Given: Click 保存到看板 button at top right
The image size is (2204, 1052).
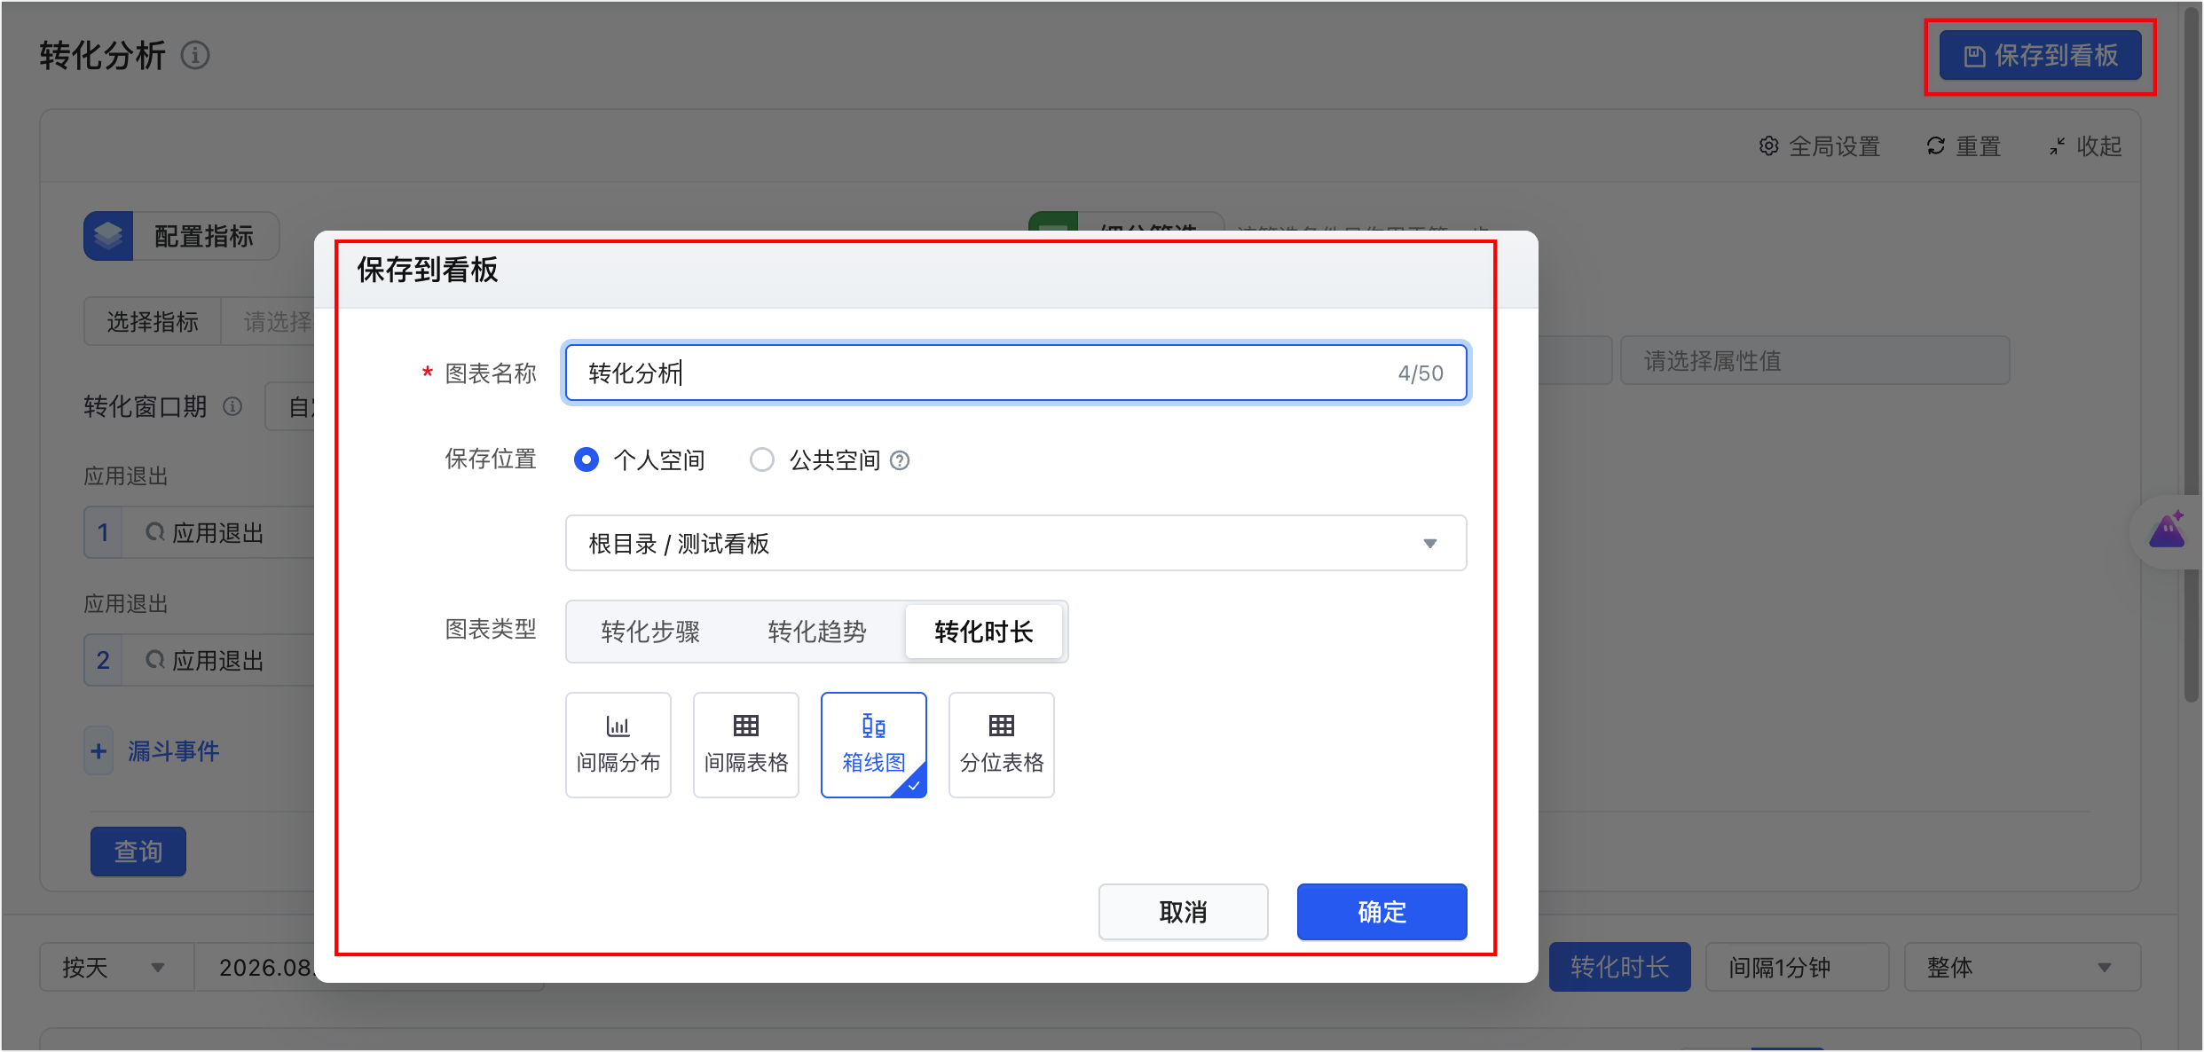Looking at the screenshot, I should tap(2041, 56).
